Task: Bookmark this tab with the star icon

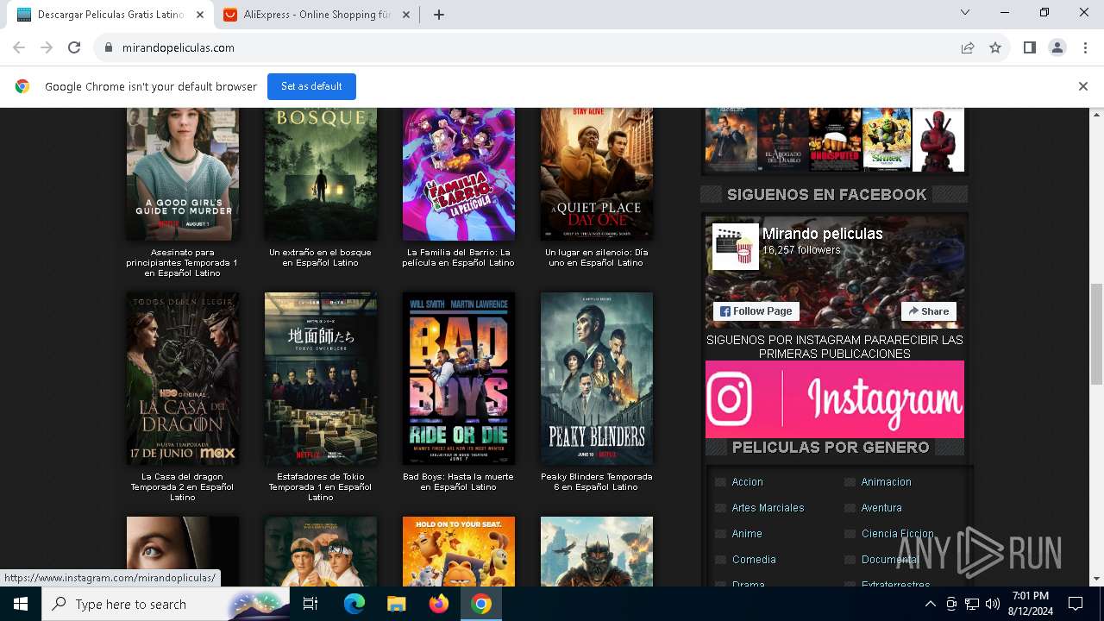Action: (x=995, y=47)
